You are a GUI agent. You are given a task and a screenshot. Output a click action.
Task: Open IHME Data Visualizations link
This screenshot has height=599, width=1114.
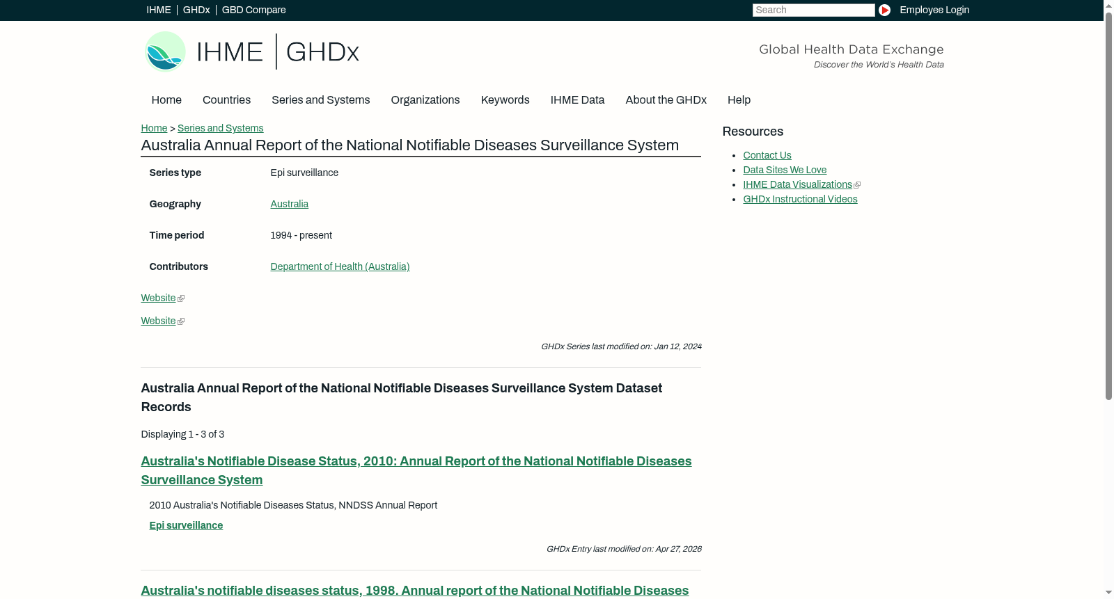click(x=797, y=184)
